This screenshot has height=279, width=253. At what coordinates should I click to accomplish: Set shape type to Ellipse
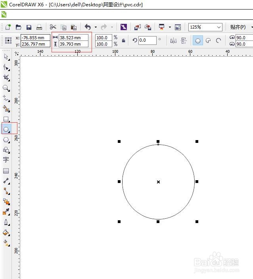click(198, 41)
